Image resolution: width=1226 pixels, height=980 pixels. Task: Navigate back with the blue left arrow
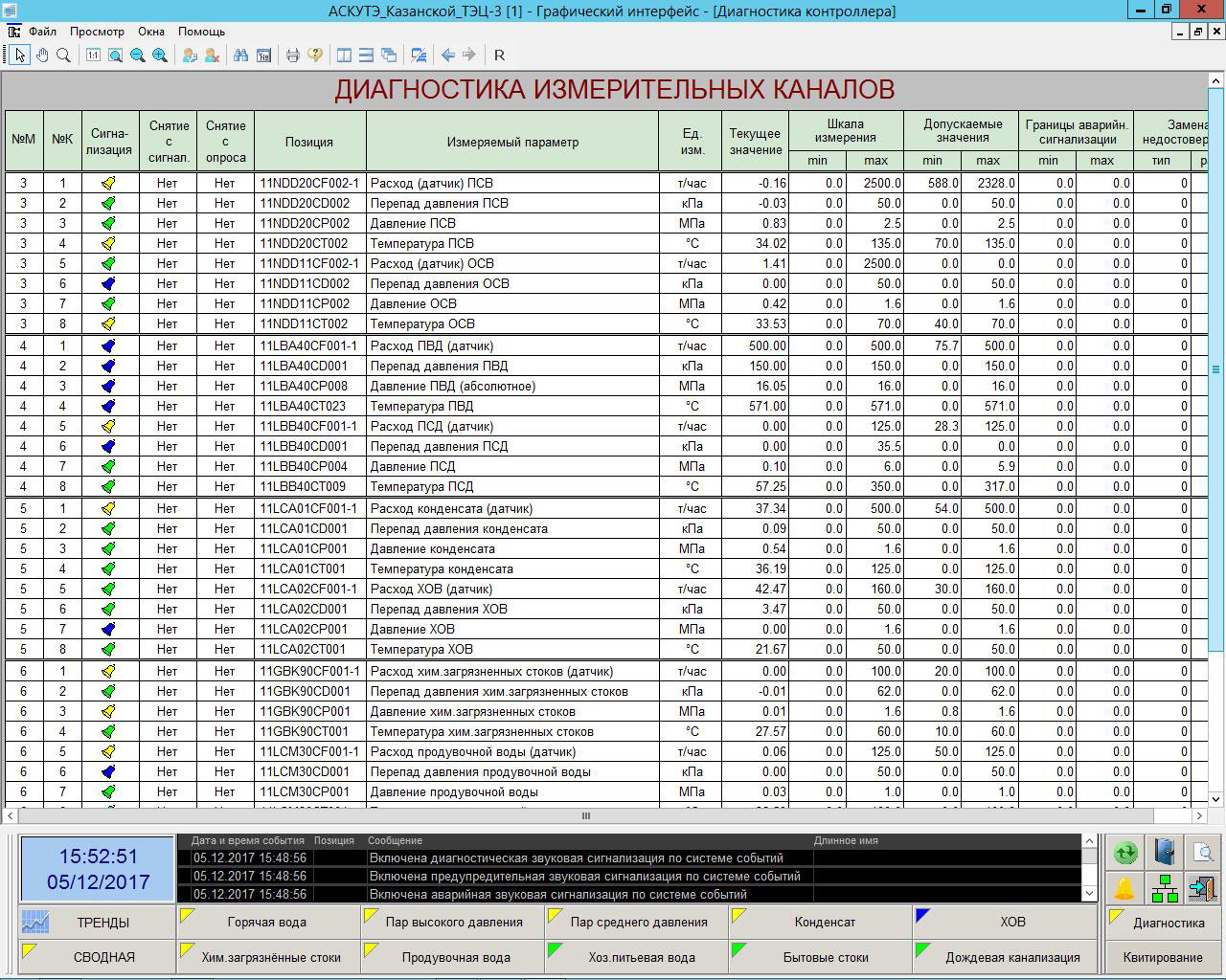(x=447, y=56)
